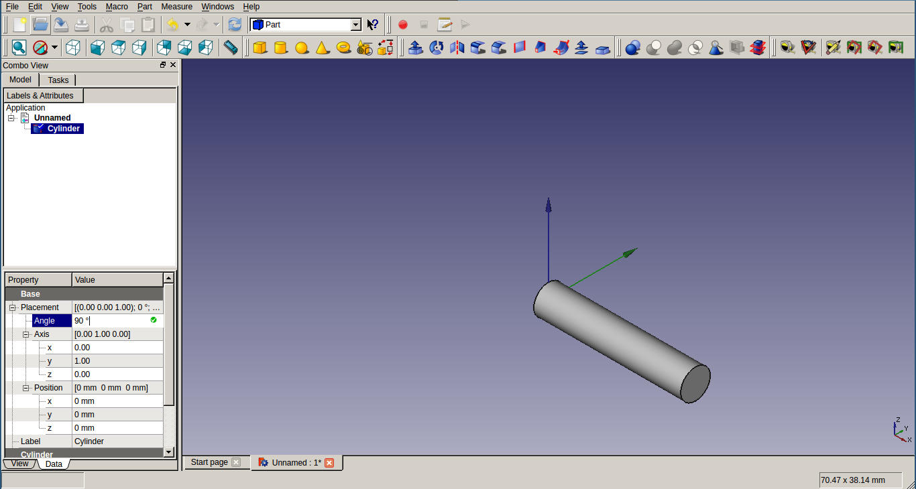Image resolution: width=916 pixels, height=489 pixels.
Task: Open the Boolean operation tool
Action: (x=633, y=48)
